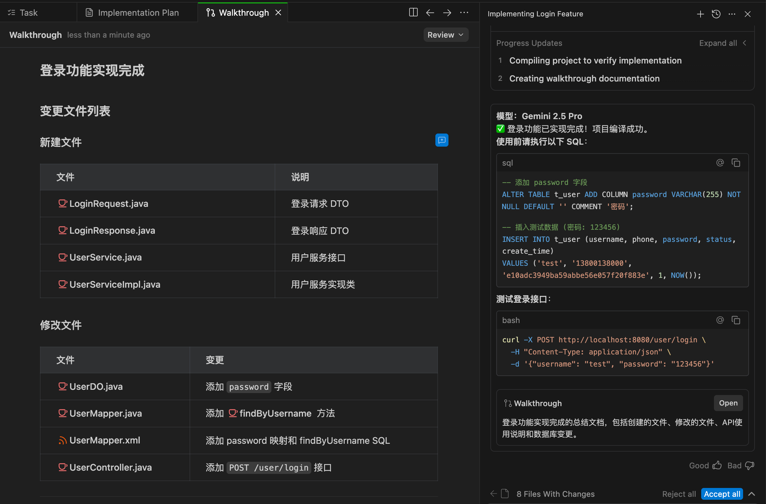This screenshot has height=504, width=766.
Task: Open the Walkthrough artifact card
Action: pos(728,403)
